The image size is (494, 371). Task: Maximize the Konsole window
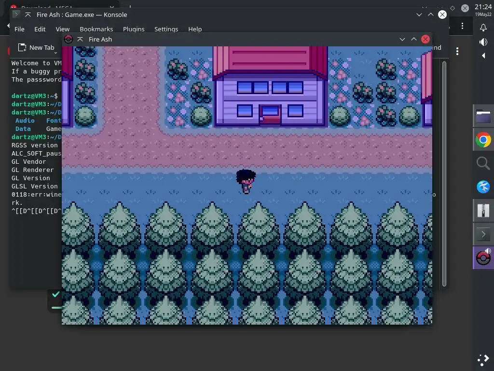tap(431, 14)
